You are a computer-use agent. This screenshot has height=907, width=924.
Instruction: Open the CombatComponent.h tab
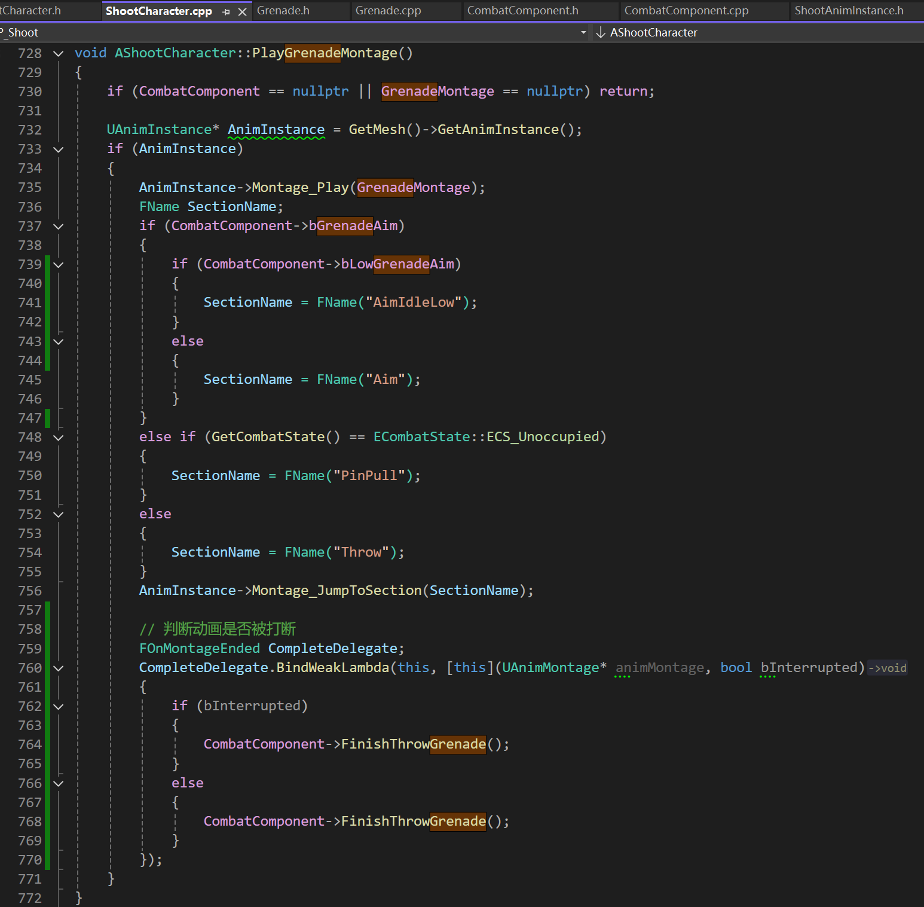522,11
